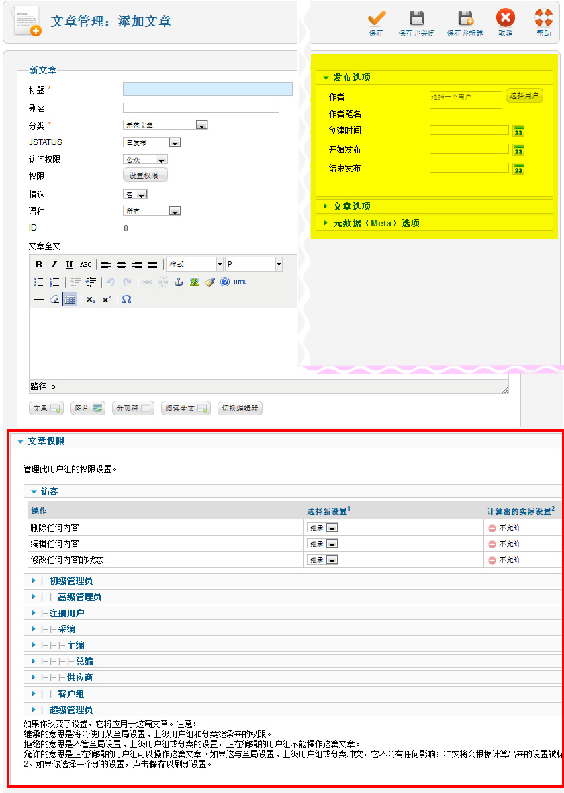Click the undo arrow in the editor
Viewport: 564px width, 793px height.
point(111,282)
